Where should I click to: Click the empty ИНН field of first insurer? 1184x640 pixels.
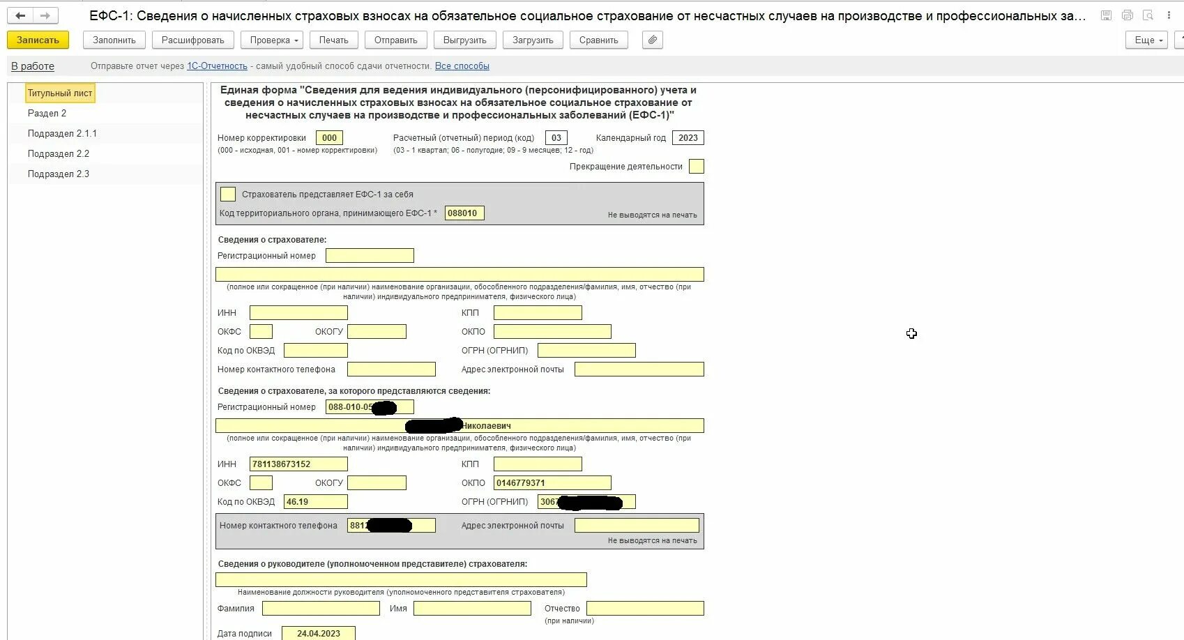point(298,313)
